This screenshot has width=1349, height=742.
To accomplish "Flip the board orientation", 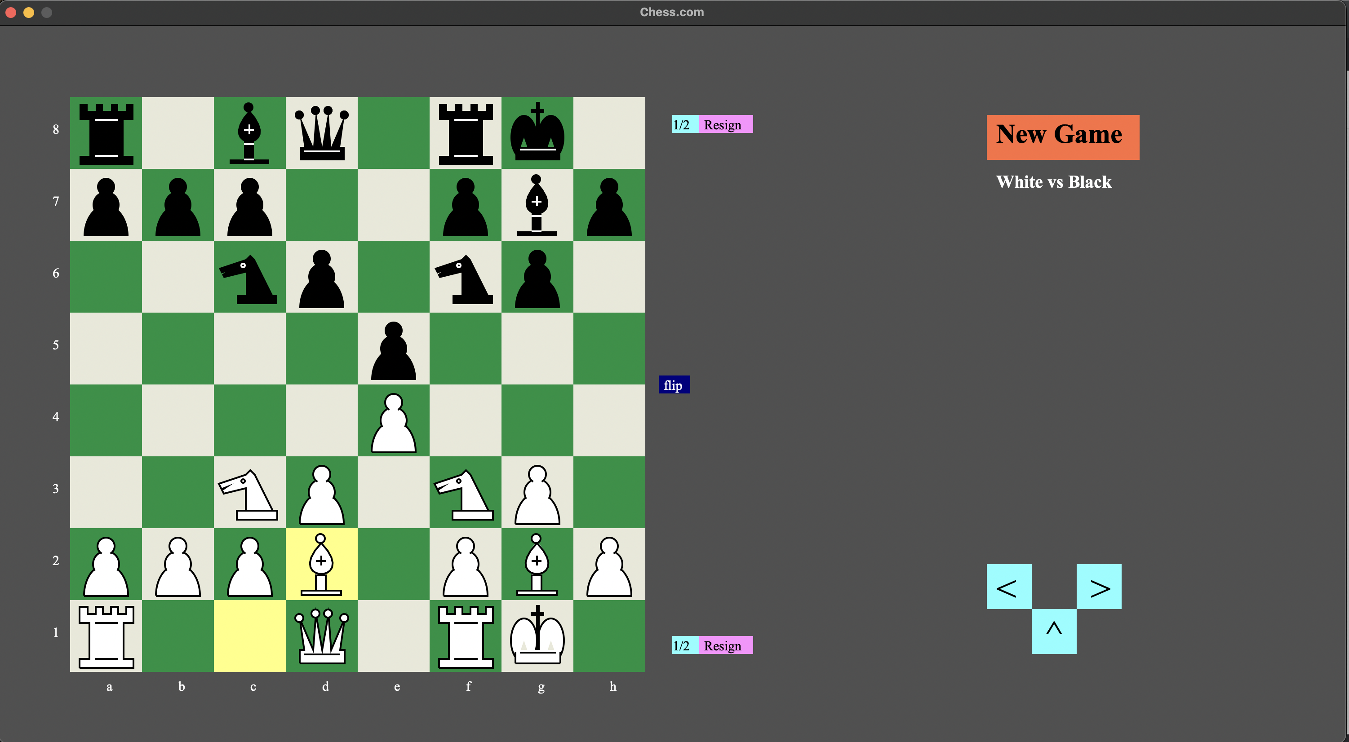I will pos(674,384).
